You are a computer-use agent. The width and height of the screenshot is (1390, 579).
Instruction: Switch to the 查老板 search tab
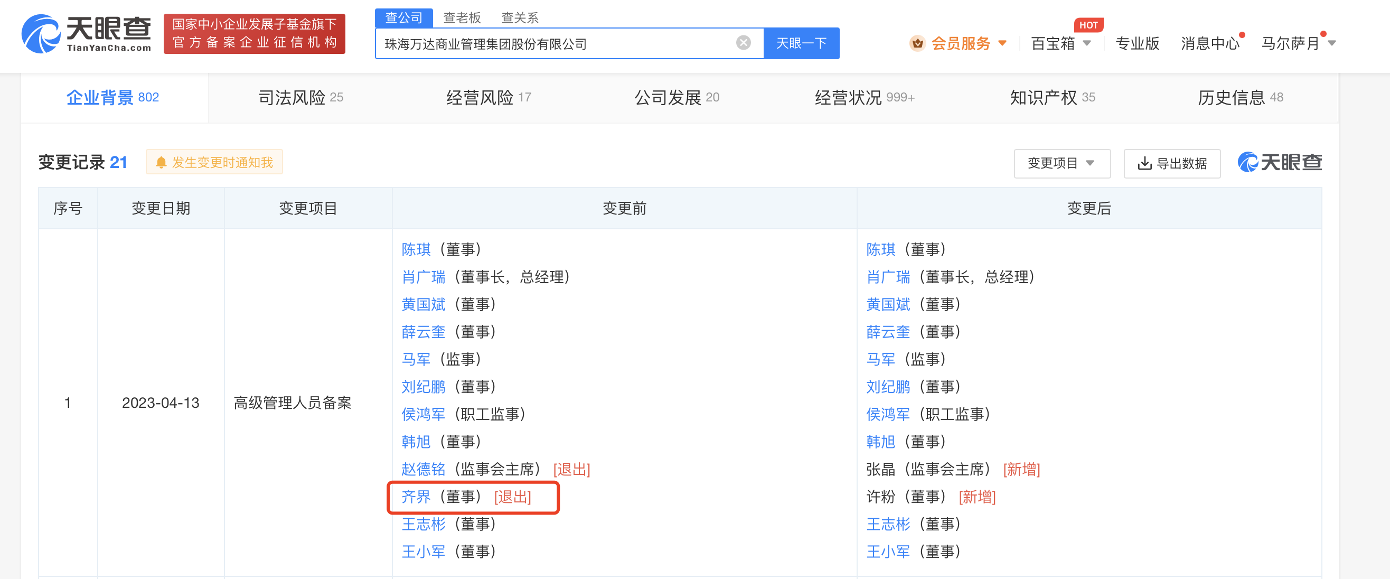coord(462,18)
